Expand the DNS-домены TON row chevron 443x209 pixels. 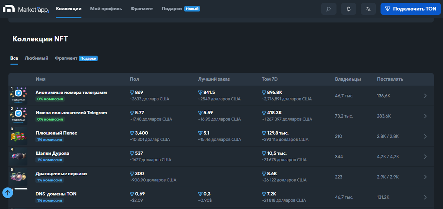click(x=425, y=197)
